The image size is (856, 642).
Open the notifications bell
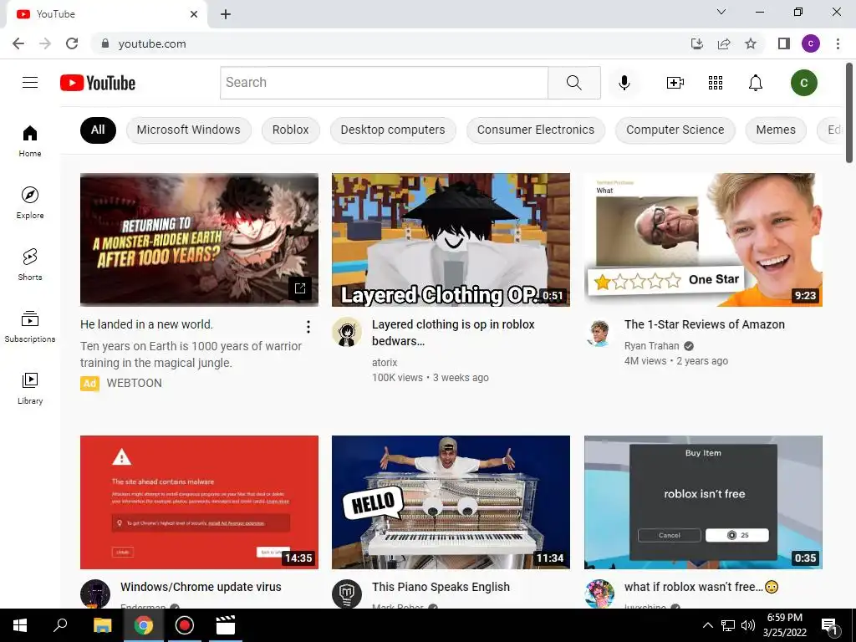[755, 83]
